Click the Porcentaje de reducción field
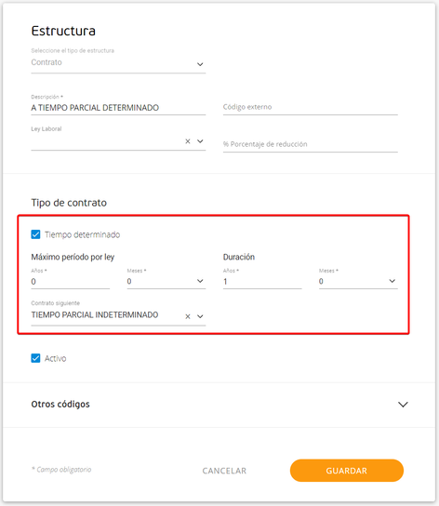The width and height of the screenshot is (439, 506). coord(311,144)
